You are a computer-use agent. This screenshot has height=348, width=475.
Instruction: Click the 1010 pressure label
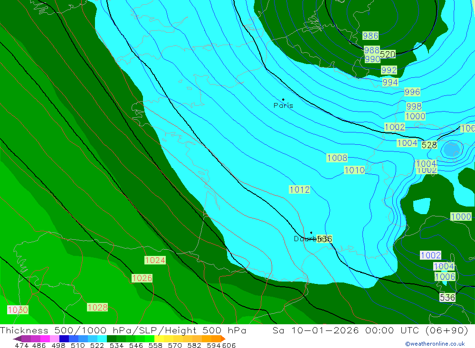[x=354, y=170]
